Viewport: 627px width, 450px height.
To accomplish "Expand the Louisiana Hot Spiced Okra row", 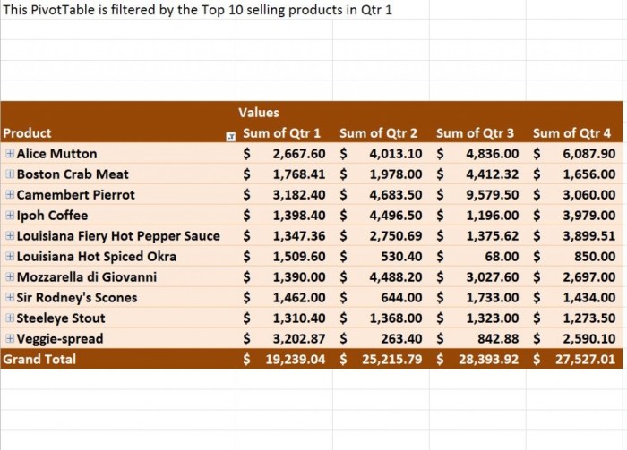I will tap(10, 257).
